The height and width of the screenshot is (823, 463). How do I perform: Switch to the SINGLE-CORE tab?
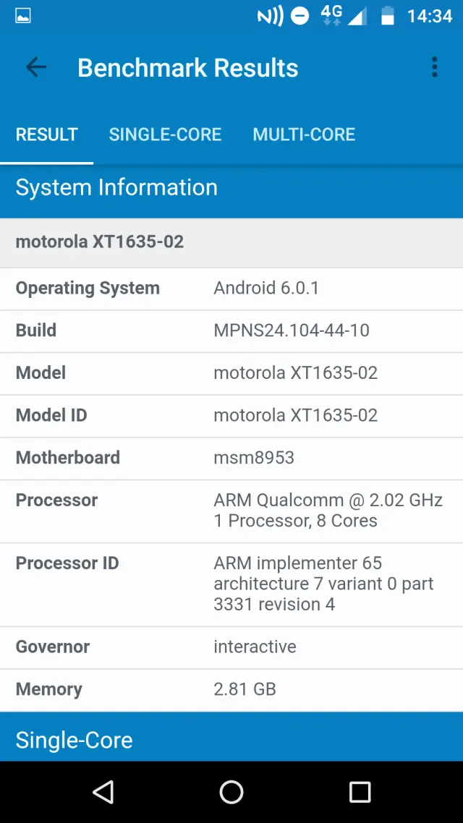[165, 135]
